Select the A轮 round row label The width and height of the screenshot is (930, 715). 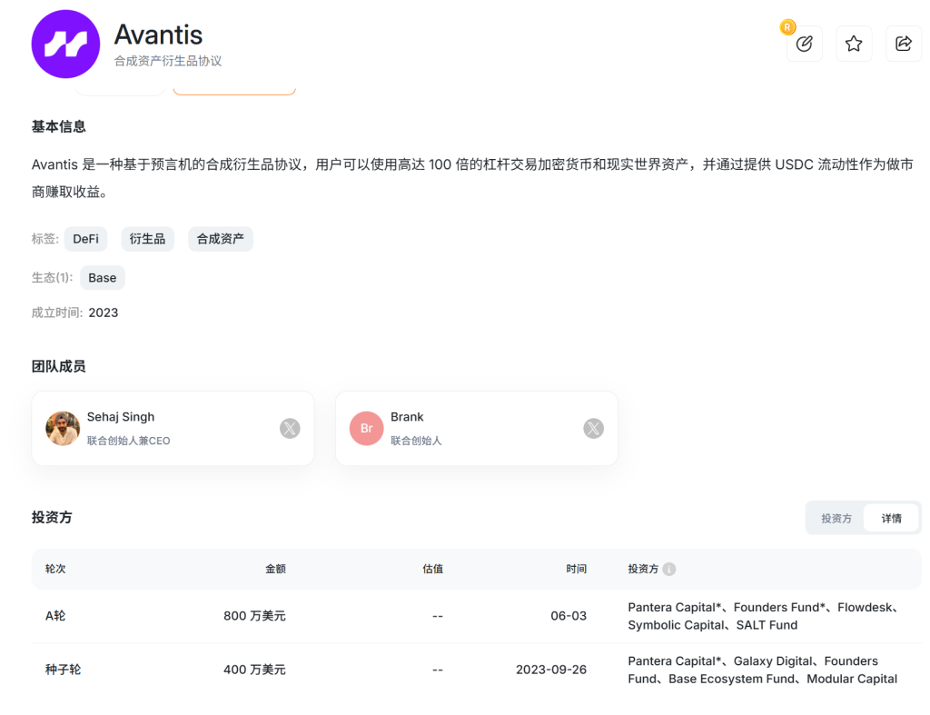[x=55, y=616]
